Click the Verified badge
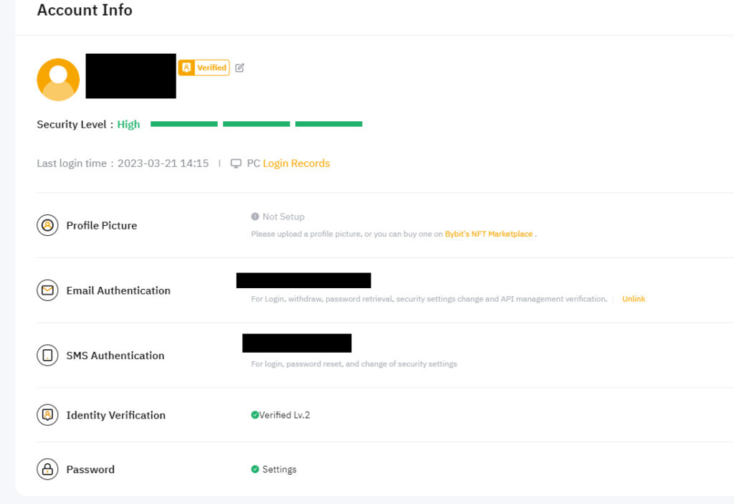This screenshot has height=504, width=734. [204, 67]
